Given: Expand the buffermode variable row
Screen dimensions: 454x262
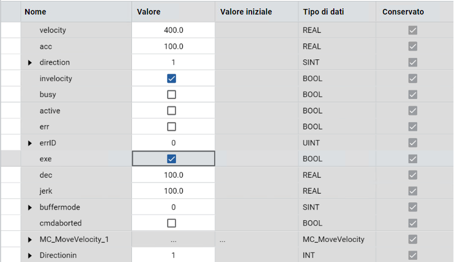Looking at the screenshot, I should [x=30, y=207].
